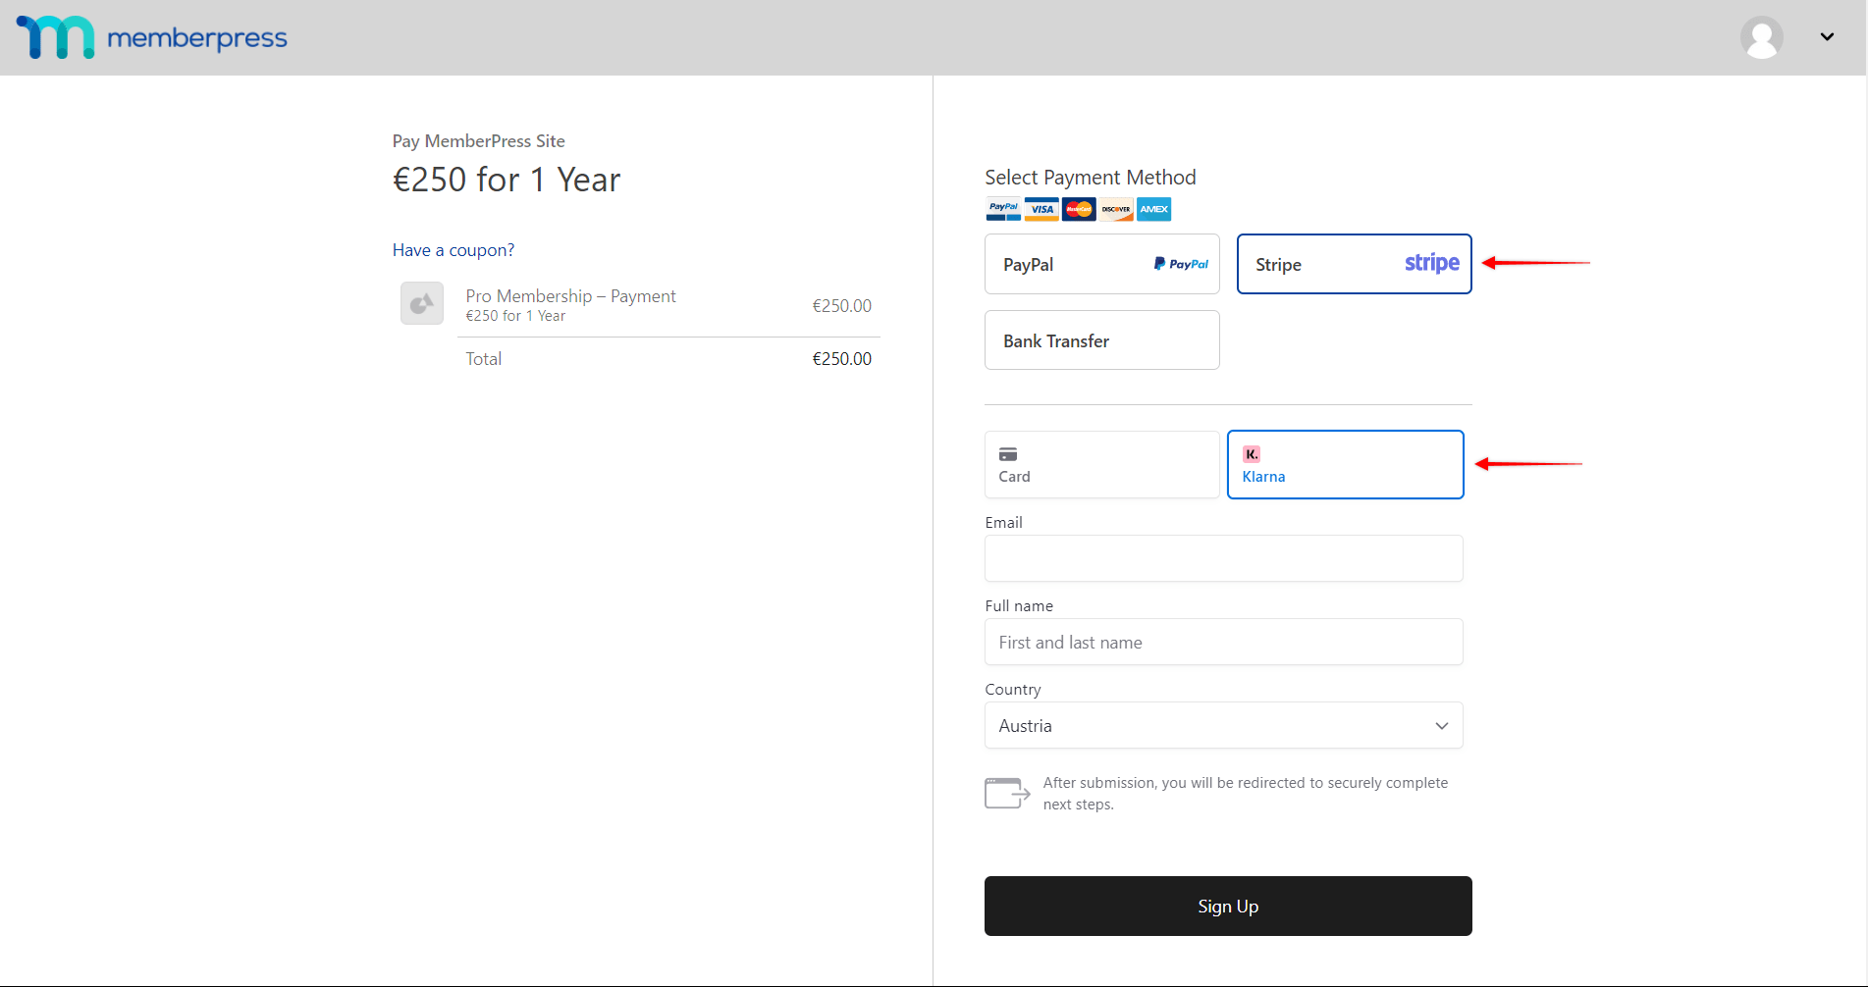Select PayPal as payment method

pos(1101,264)
